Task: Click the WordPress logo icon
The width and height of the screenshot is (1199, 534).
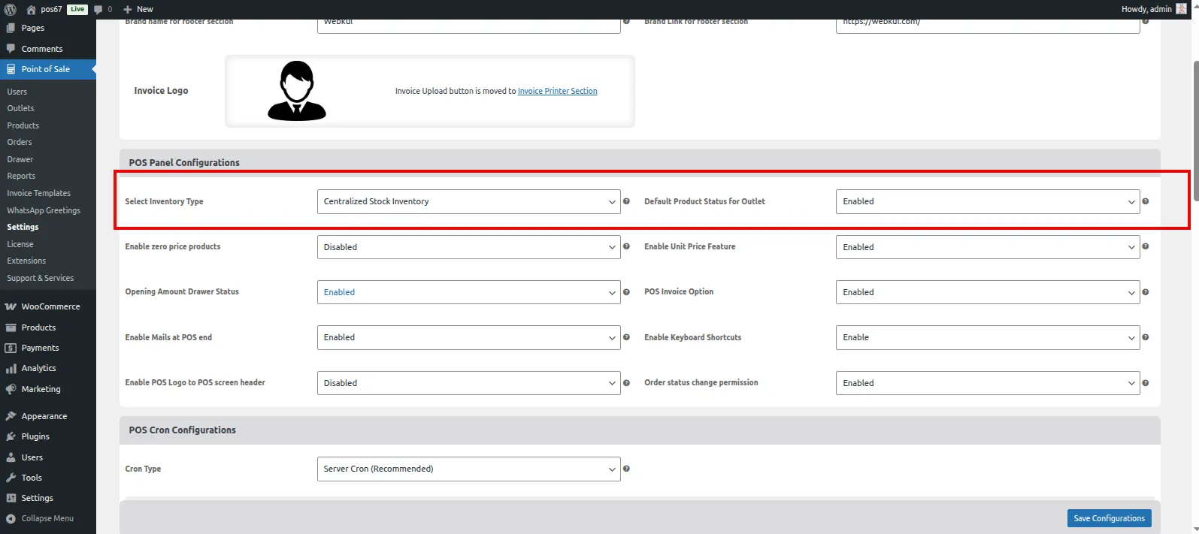Action: [x=11, y=9]
